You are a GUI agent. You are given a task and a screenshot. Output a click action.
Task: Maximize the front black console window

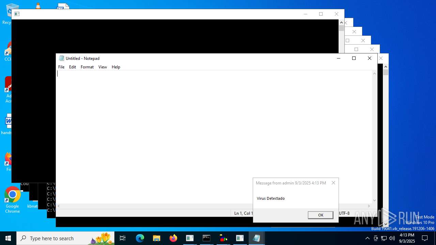(x=321, y=14)
